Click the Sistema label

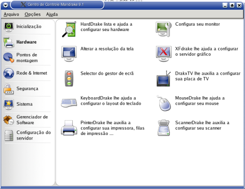pyautogui.click(x=25, y=104)
